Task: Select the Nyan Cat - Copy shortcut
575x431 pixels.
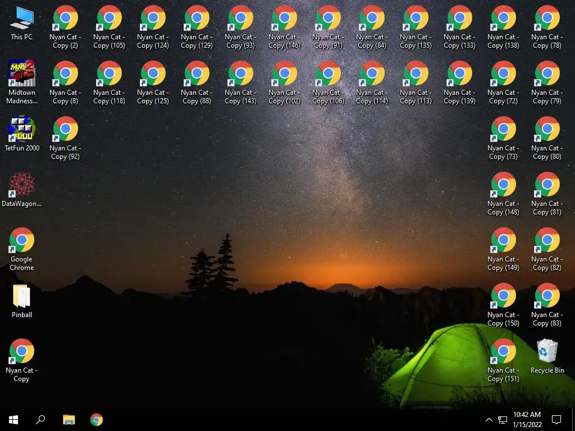Action: pyautogui.click(x=22, y=360)
